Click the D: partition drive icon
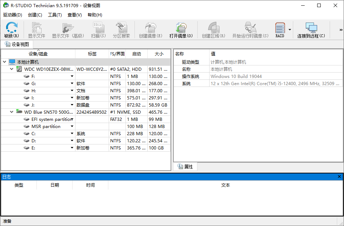The width and height of the screenshot is (344, 226). tap(26, 141)
